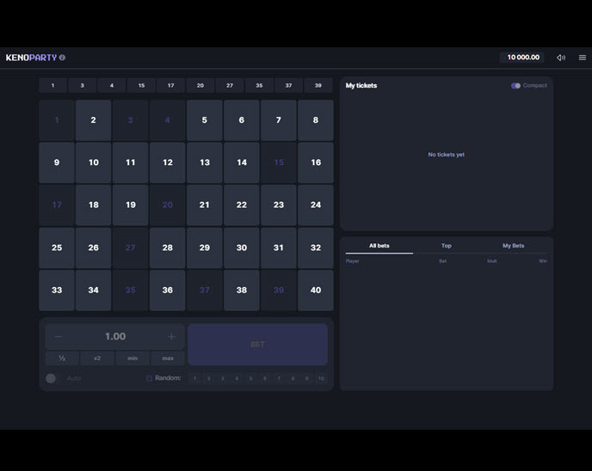Mute the game sound via speaker icon
The image size is (592, 471).
[x=561, y=58]
